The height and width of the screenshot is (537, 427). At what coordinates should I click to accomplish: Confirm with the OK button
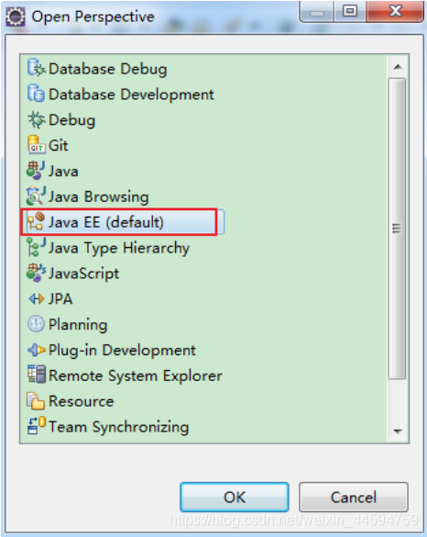[x=235, y=497]
